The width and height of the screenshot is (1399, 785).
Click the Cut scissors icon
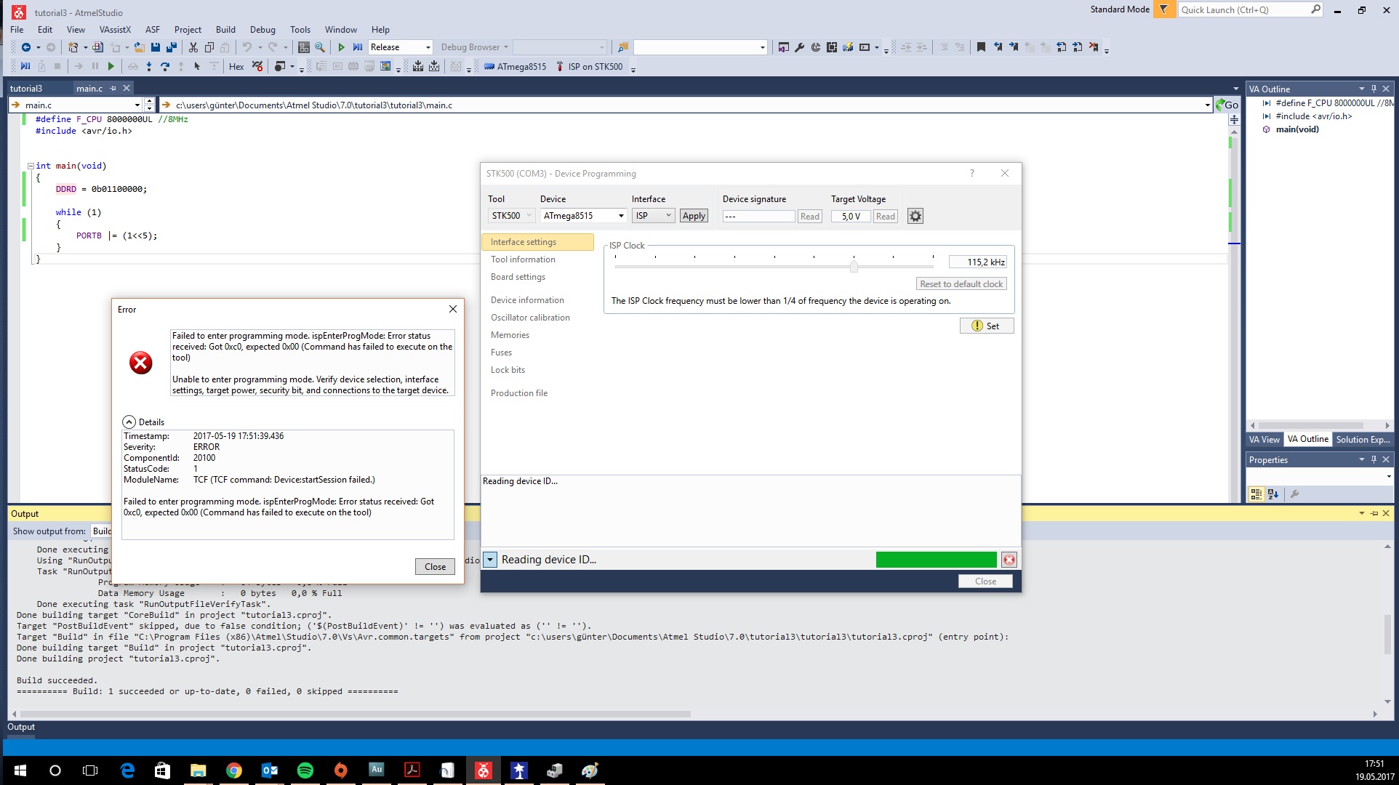(193, 47)
